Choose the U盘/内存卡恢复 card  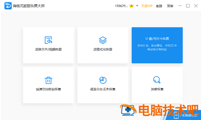pyautogui.click(x=157, y=45)
